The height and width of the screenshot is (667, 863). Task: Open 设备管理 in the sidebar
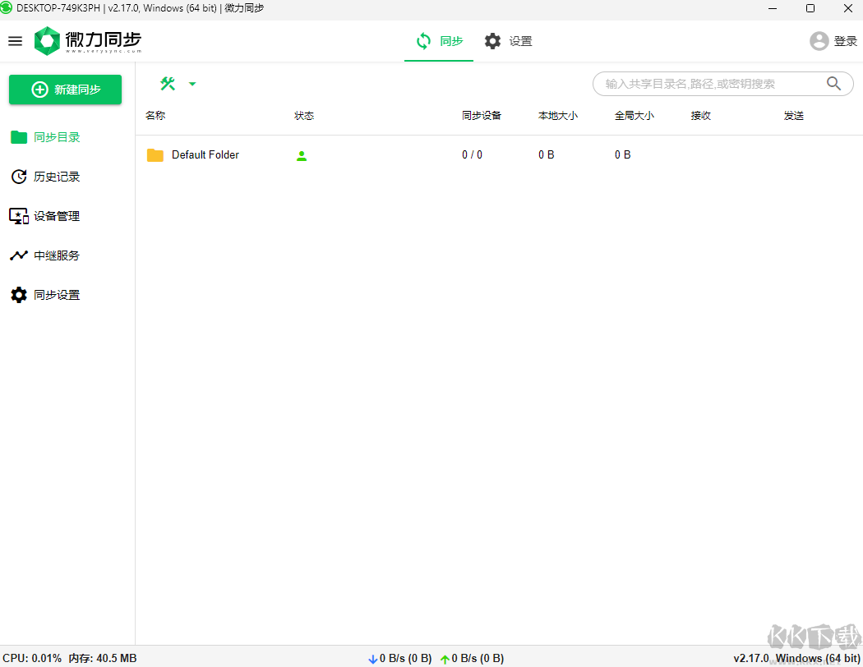pos(57,216)
